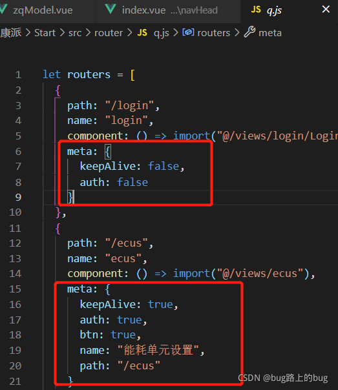Click 'meta' key on line 6
The height and width of the screenshot is (390, 338).
[79, 152]
